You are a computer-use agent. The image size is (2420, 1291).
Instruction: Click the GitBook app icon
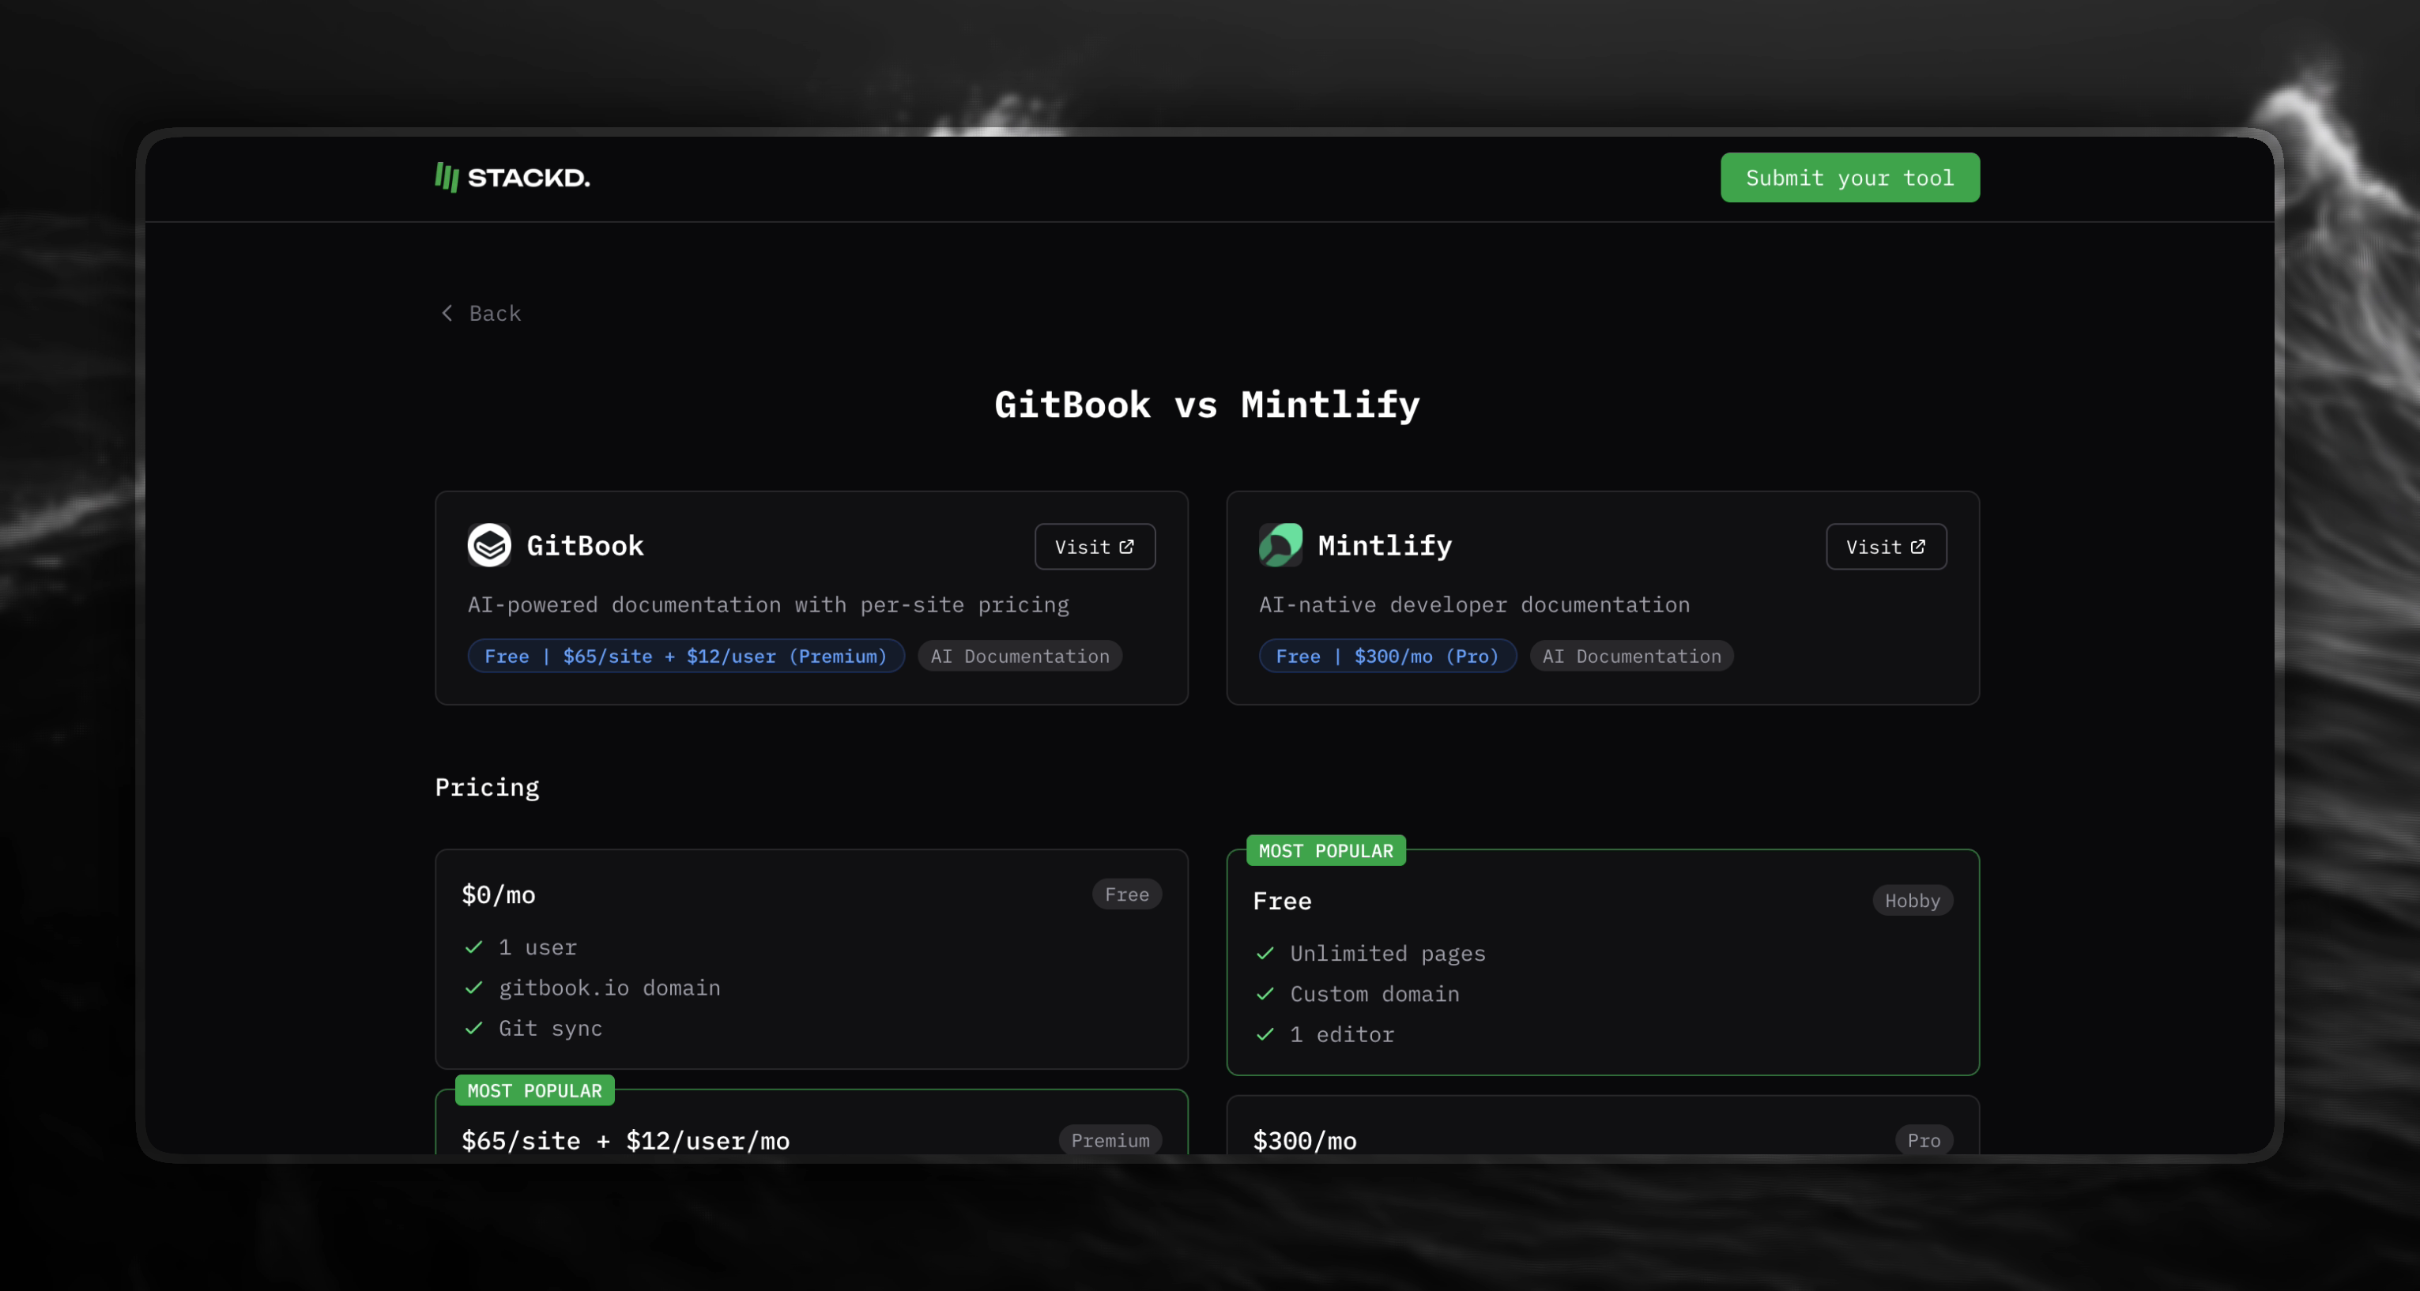point(489,545)
